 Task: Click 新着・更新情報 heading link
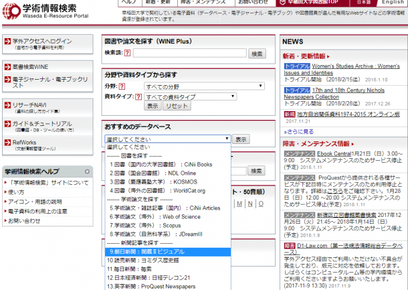[x=306, y=56]
